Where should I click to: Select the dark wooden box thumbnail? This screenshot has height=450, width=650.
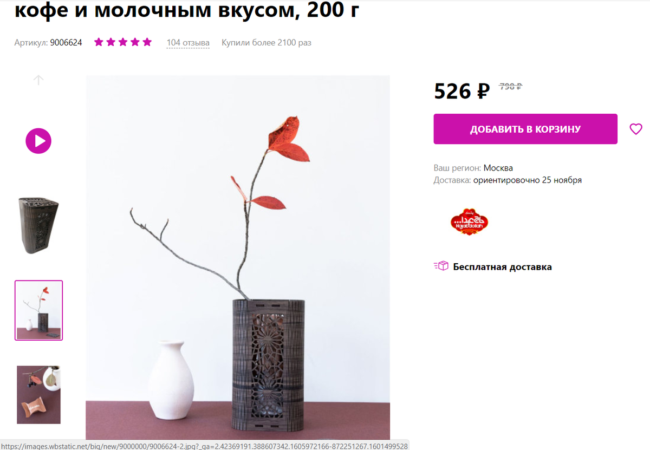point(38,225)
